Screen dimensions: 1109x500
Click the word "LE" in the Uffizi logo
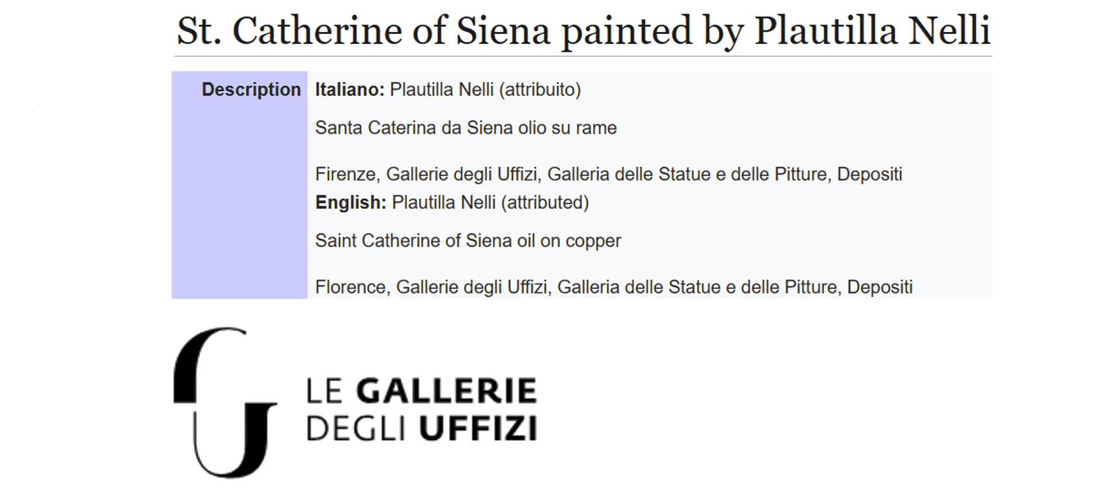pyautogui.click(x=324, y=391)
